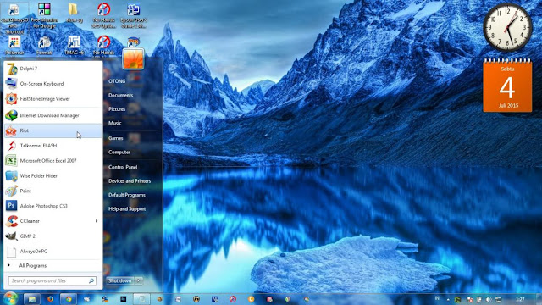Open the volume speaker tray icon
Image resolution: width=542 pixels, height=305 pixels.
(x=489, y=299)
